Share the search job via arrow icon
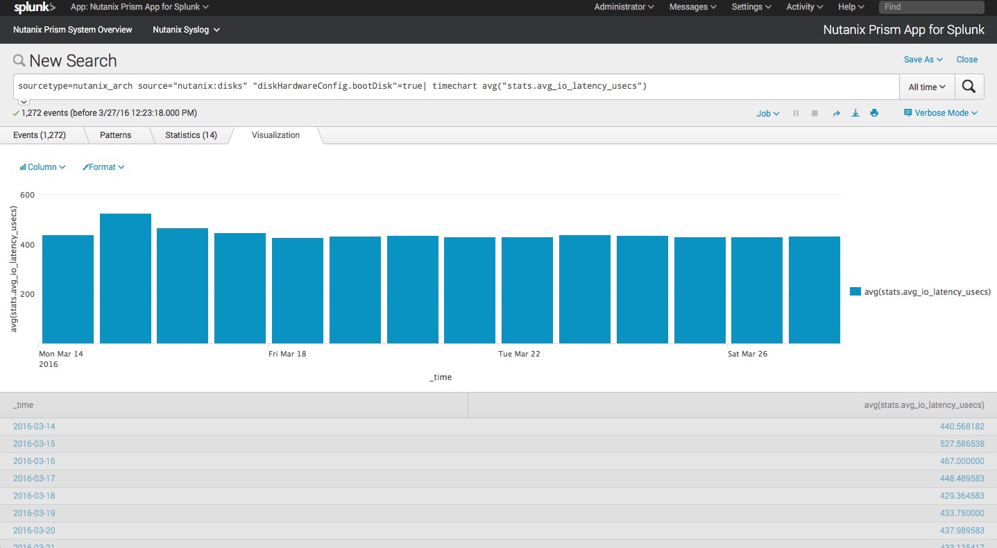This screenshot has width=997, height=548. [836, 113]
